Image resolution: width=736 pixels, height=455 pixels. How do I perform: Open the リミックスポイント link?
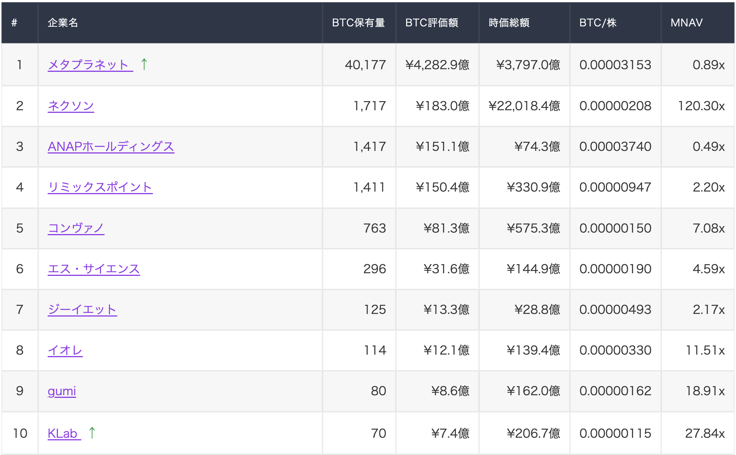(x=100, y=187)
